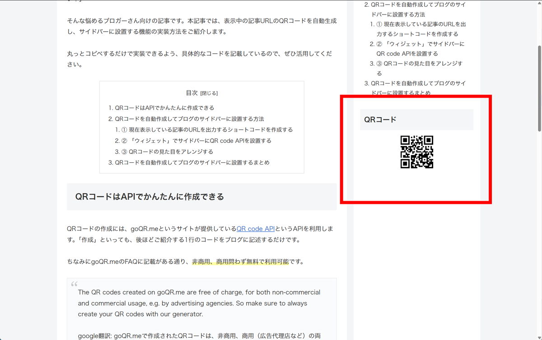Click the 目次 title in contents box
This screenshot has width=542, height=340.
pyautogui.click(x=192, y=93)
